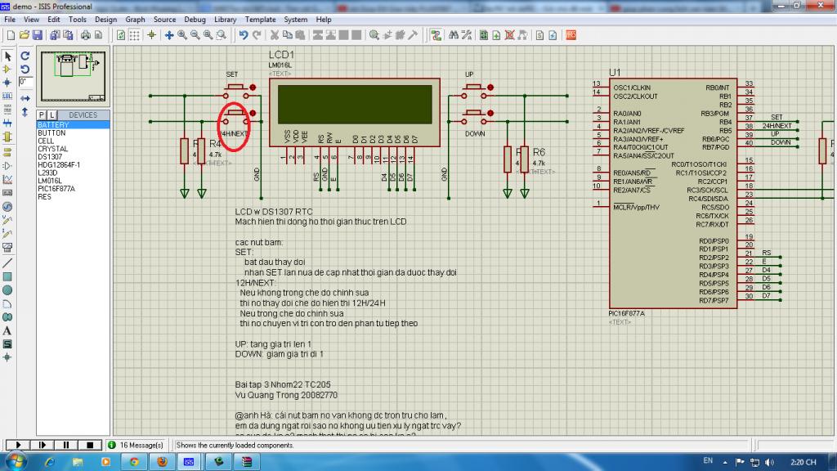The height and width of the screenshot is (471, 837).
Task: Select the 2D Graphics Circle tool
Action: (x=7, y=290)
